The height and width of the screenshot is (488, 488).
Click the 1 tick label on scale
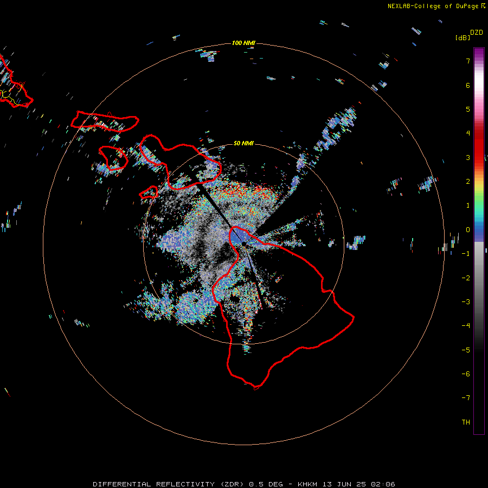[x=468, y=206]
